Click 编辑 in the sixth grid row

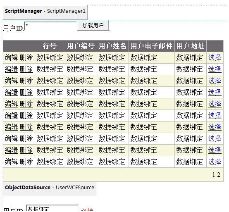coord(12,115)
